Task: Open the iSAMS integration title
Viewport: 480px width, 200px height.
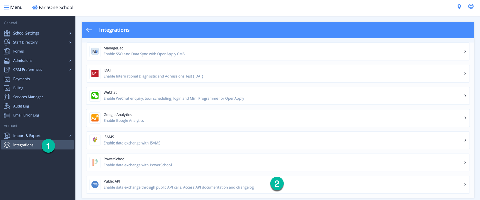Action: [x=109, y=137]
